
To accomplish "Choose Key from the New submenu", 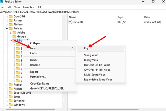I will [86, 48].
